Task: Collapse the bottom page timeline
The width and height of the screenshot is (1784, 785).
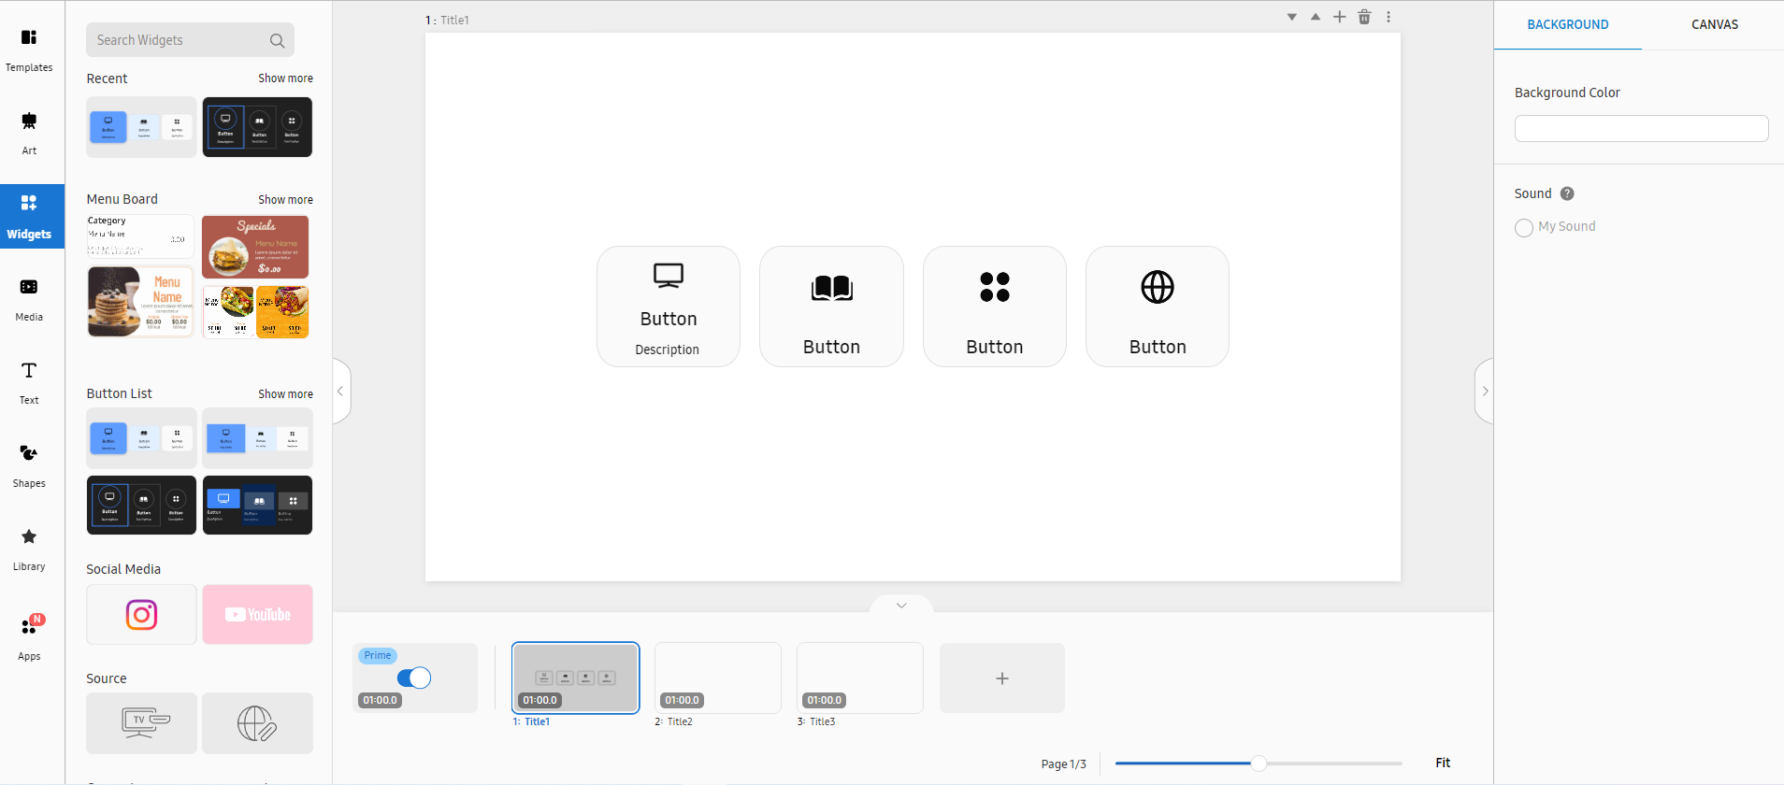Action: pyautogui.click(x=901, y=606)
